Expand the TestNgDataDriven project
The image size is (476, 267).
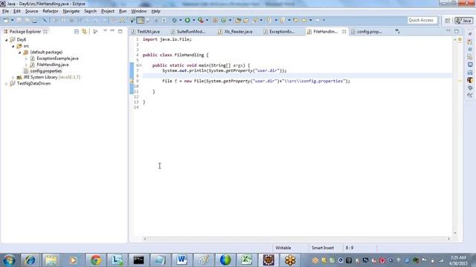tap(7, 84)
